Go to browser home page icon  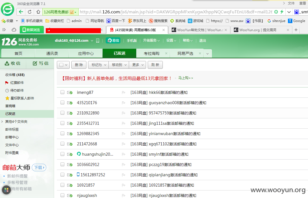[x=38, y=12]
